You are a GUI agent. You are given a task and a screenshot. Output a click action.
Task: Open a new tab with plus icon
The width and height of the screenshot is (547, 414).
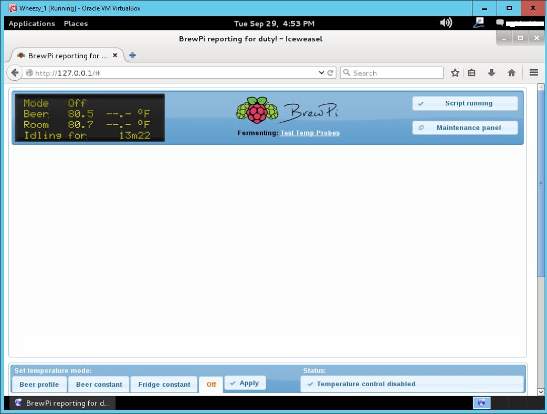click(x=133, y=55)
